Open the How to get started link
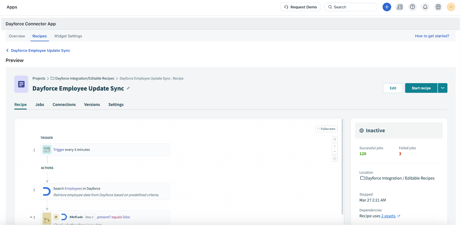Screen dimensions: 461x225 pos(432,36)
